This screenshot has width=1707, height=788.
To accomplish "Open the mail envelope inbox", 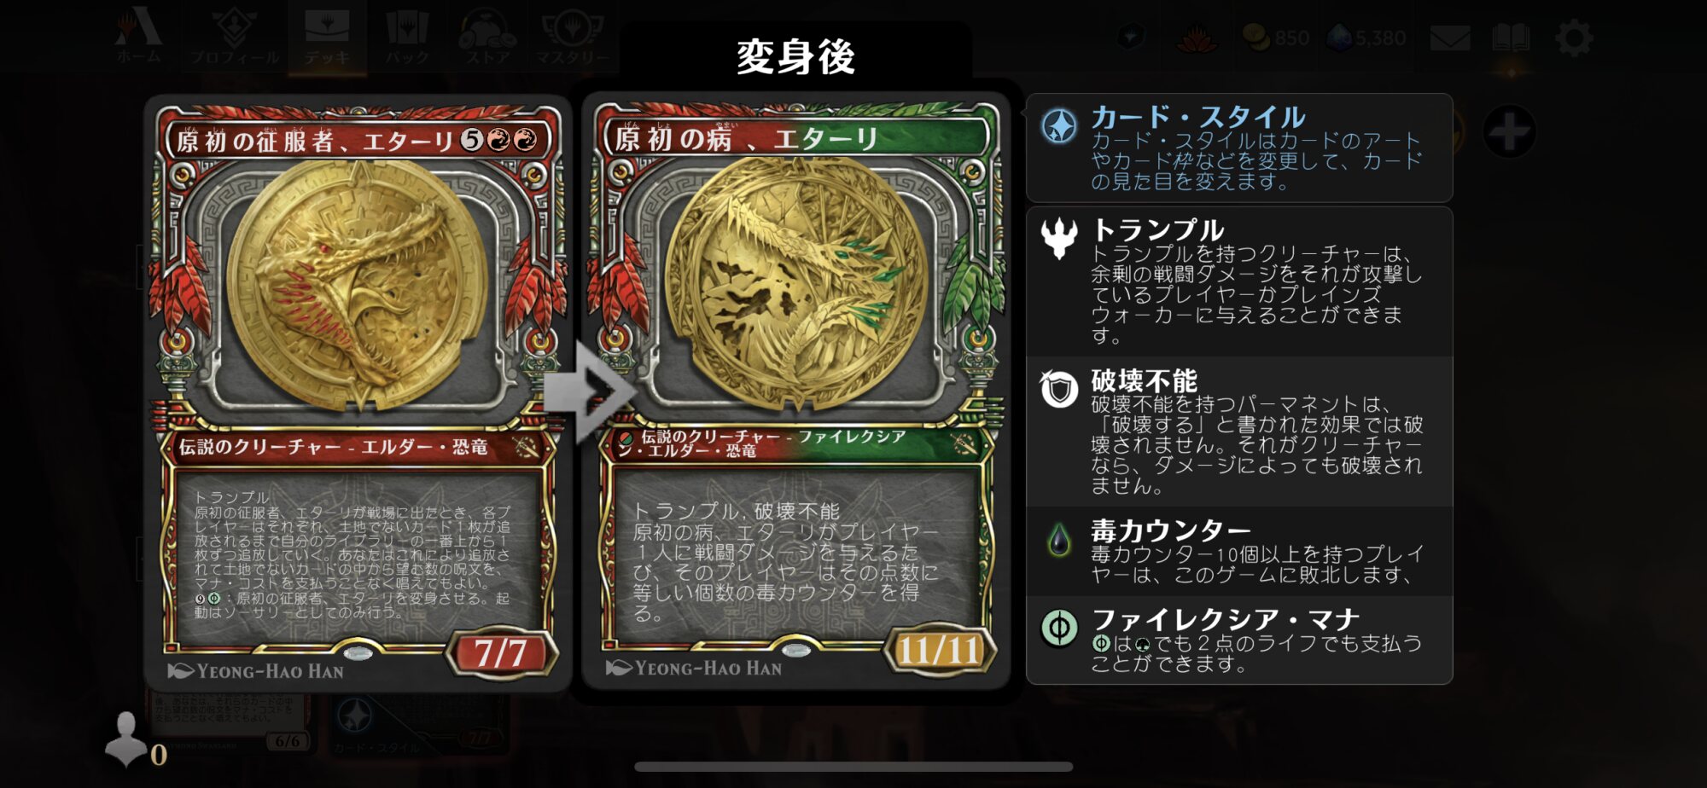I will pyautogui.click(x=1449, y=38).
